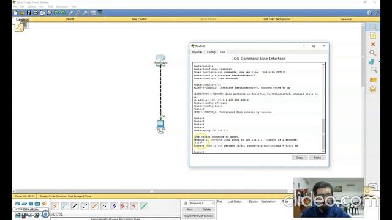Print using the printer toolbar icon
This screenshot has width=392, height=220.
click(36, 13)
